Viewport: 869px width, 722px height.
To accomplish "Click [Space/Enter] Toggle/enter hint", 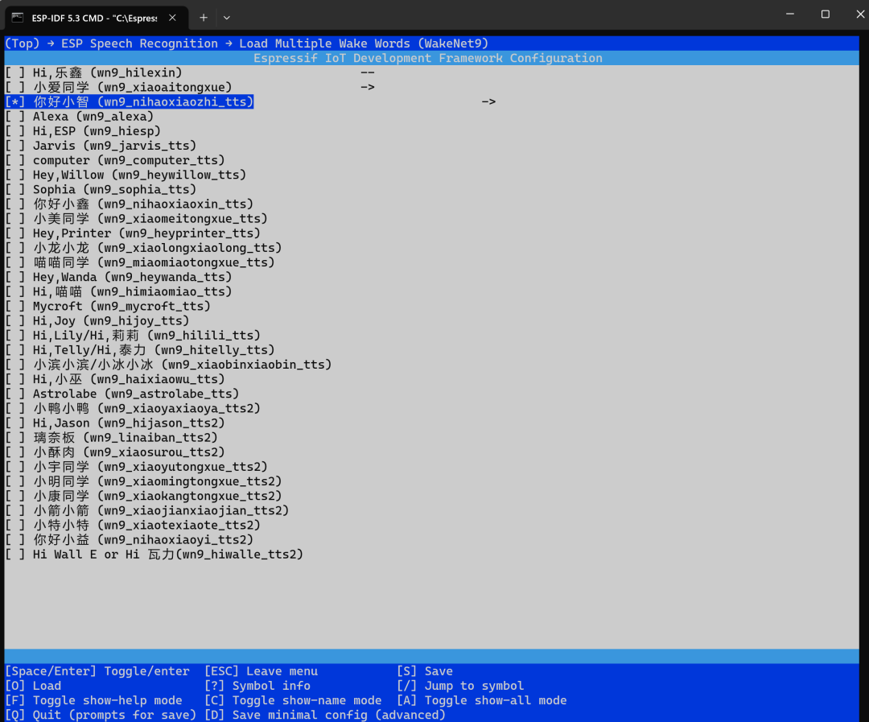I will [x=97, y=671].
